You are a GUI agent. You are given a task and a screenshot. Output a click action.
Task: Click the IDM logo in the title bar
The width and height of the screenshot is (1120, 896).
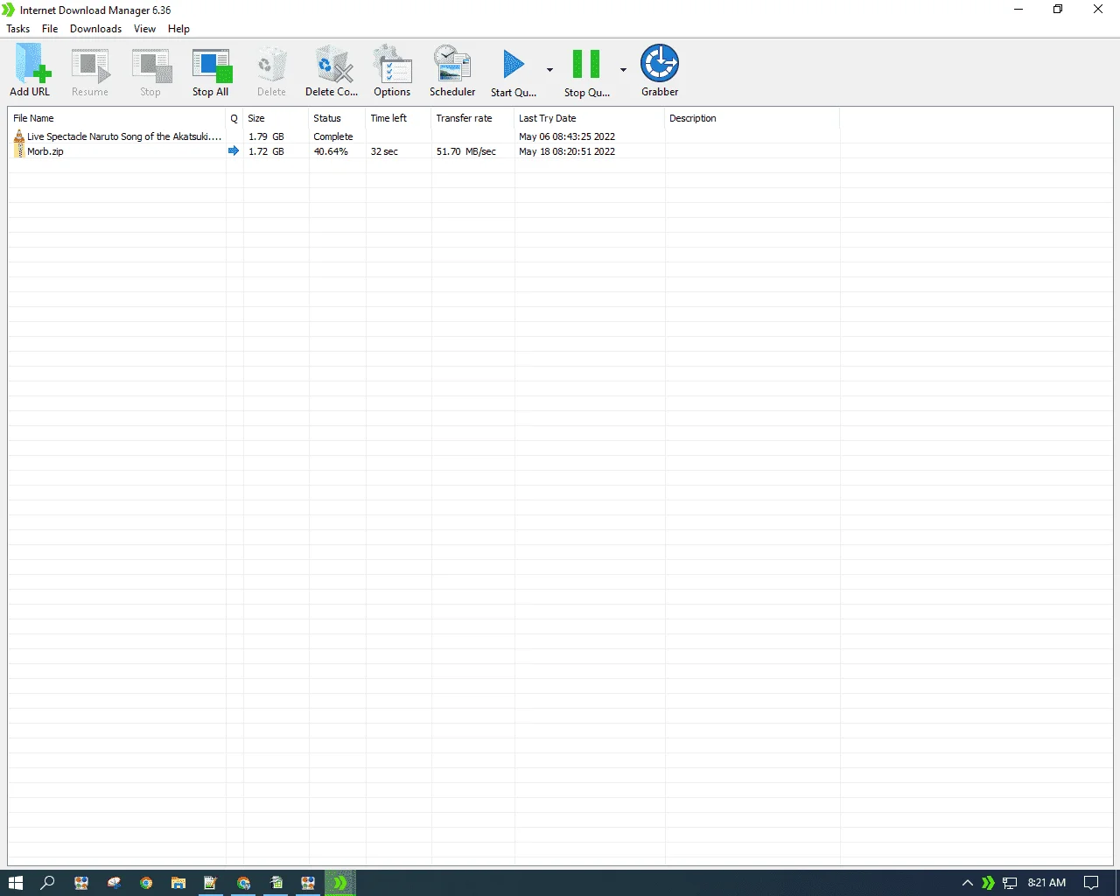(9, 10)
